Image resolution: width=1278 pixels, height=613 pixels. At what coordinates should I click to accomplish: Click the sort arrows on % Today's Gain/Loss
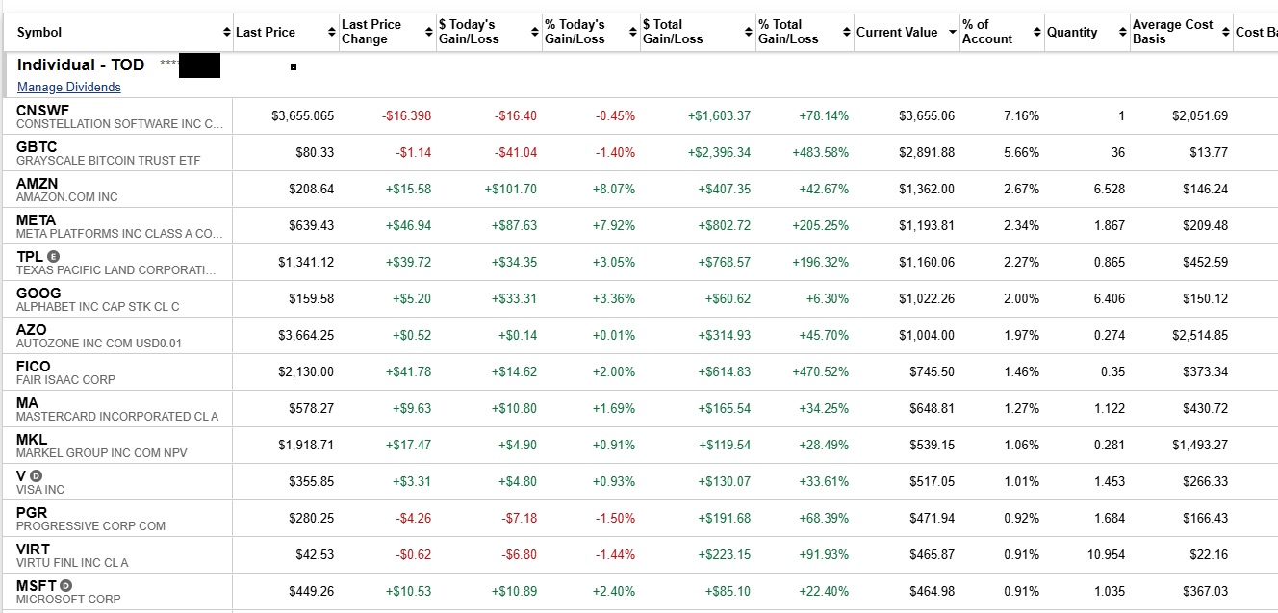click(632, 33)
